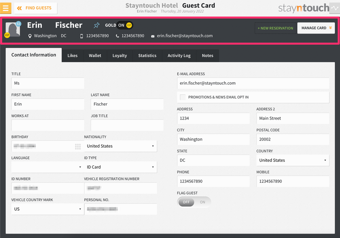Open the Nationality dropdown
Screen dimensions: 340x238
tap(120, 146)
